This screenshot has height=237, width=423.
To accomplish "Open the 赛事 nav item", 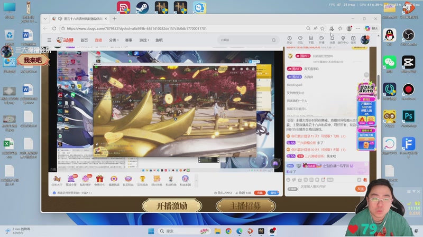I will click(x=128, y=40).
